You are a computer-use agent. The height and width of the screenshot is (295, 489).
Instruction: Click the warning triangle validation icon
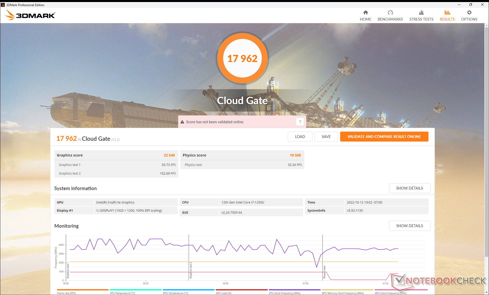pos(182,122)
